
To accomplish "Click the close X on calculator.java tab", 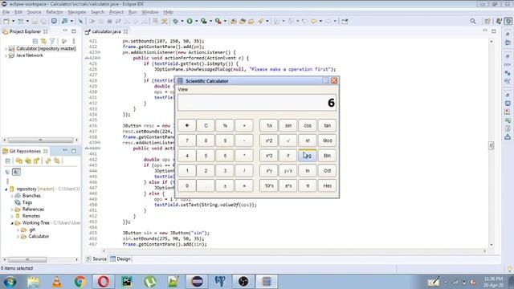I will tap(126, 32).
